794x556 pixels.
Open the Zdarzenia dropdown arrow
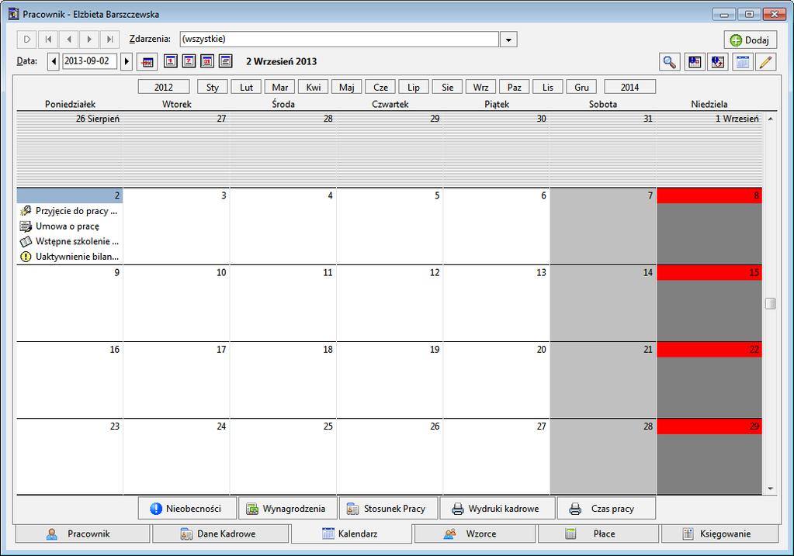click(x=508, y=40)
